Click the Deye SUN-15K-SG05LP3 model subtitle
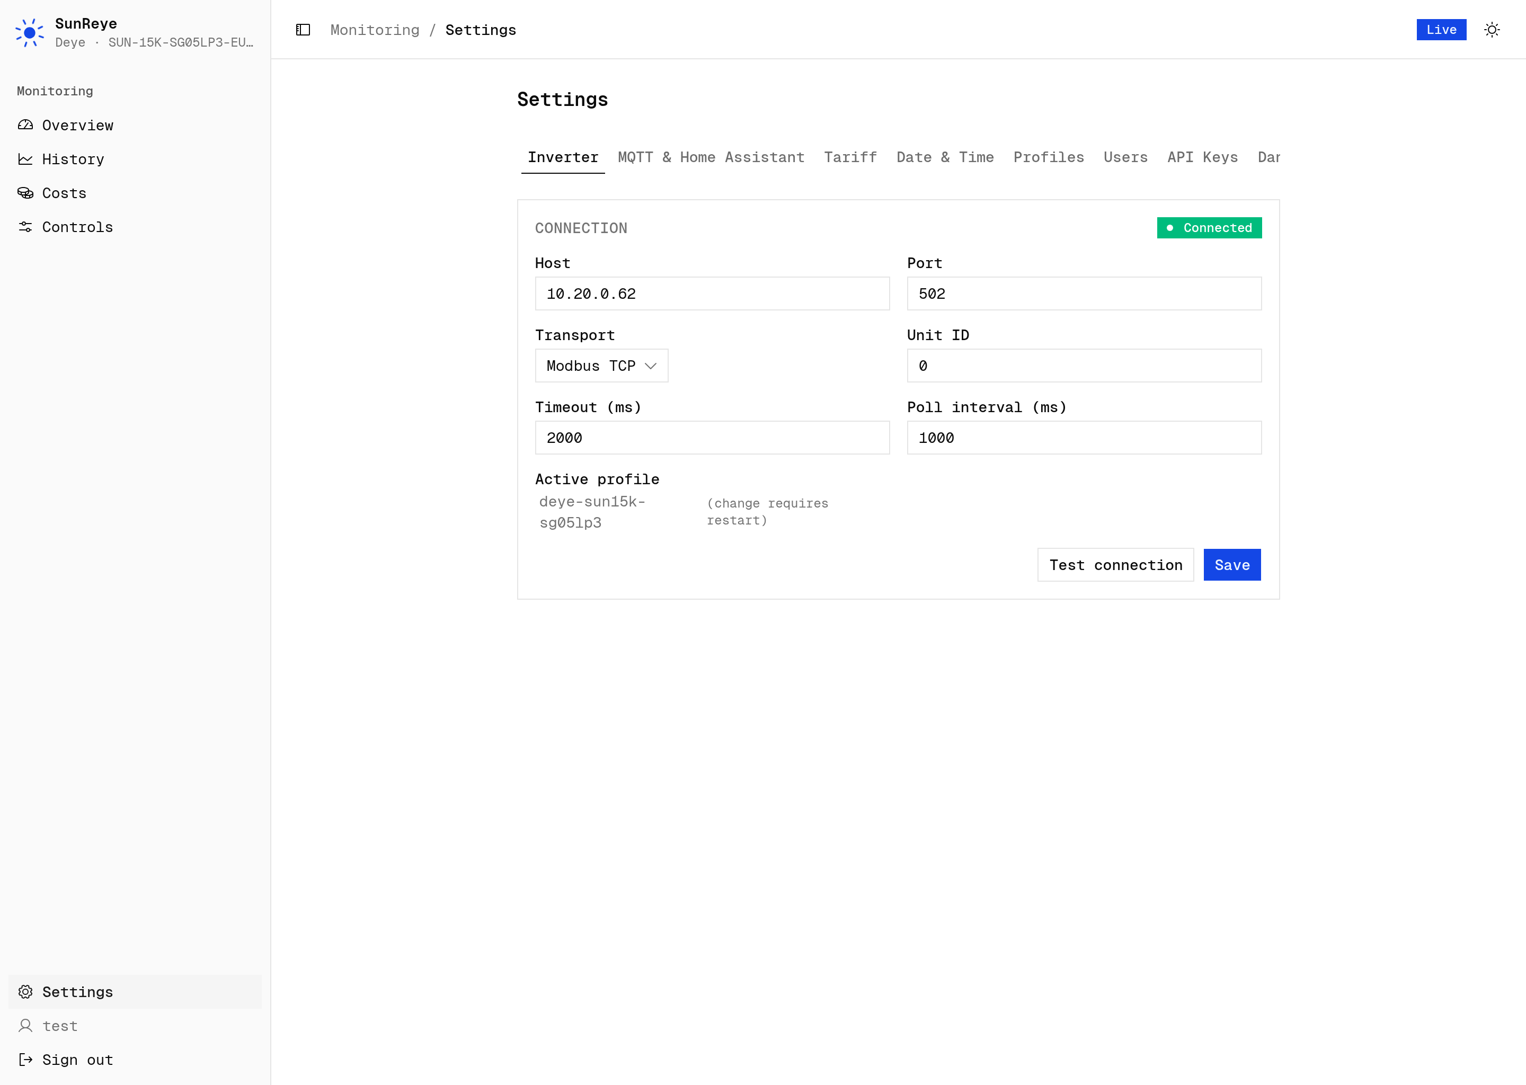Screen dimensions: 1526x1085 coord(154,43)
